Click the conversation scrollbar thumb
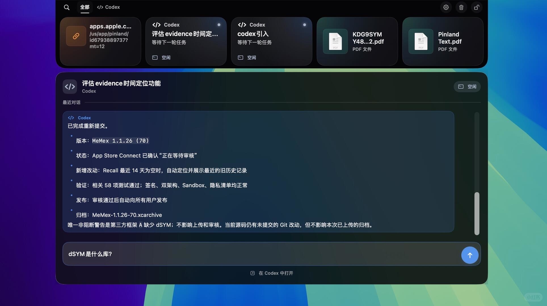547x306 pixels. 477,214
